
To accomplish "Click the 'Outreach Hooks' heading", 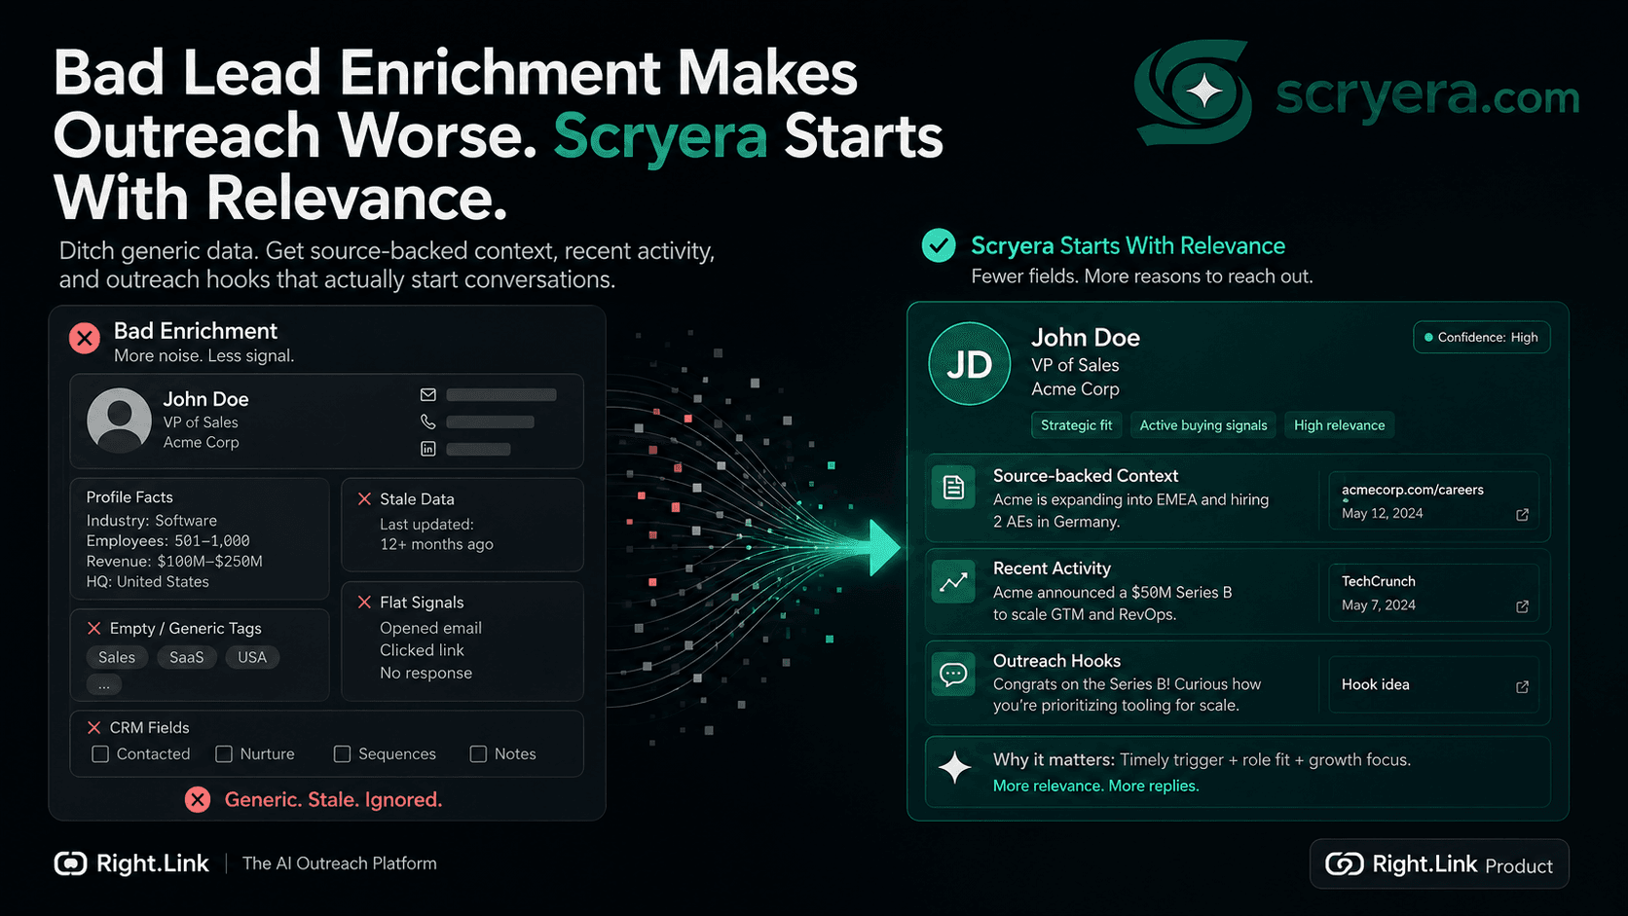I will (1056, 661).
